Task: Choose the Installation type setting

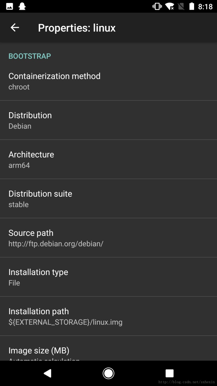Action: tap(108, 277)
